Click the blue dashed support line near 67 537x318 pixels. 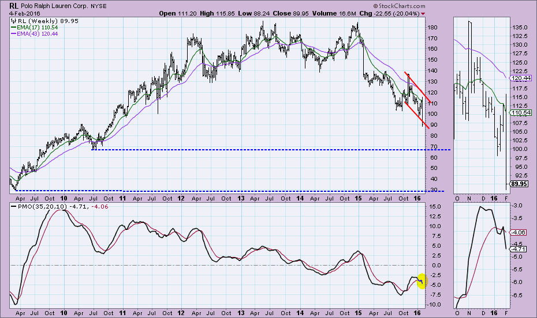click(260, 150)
